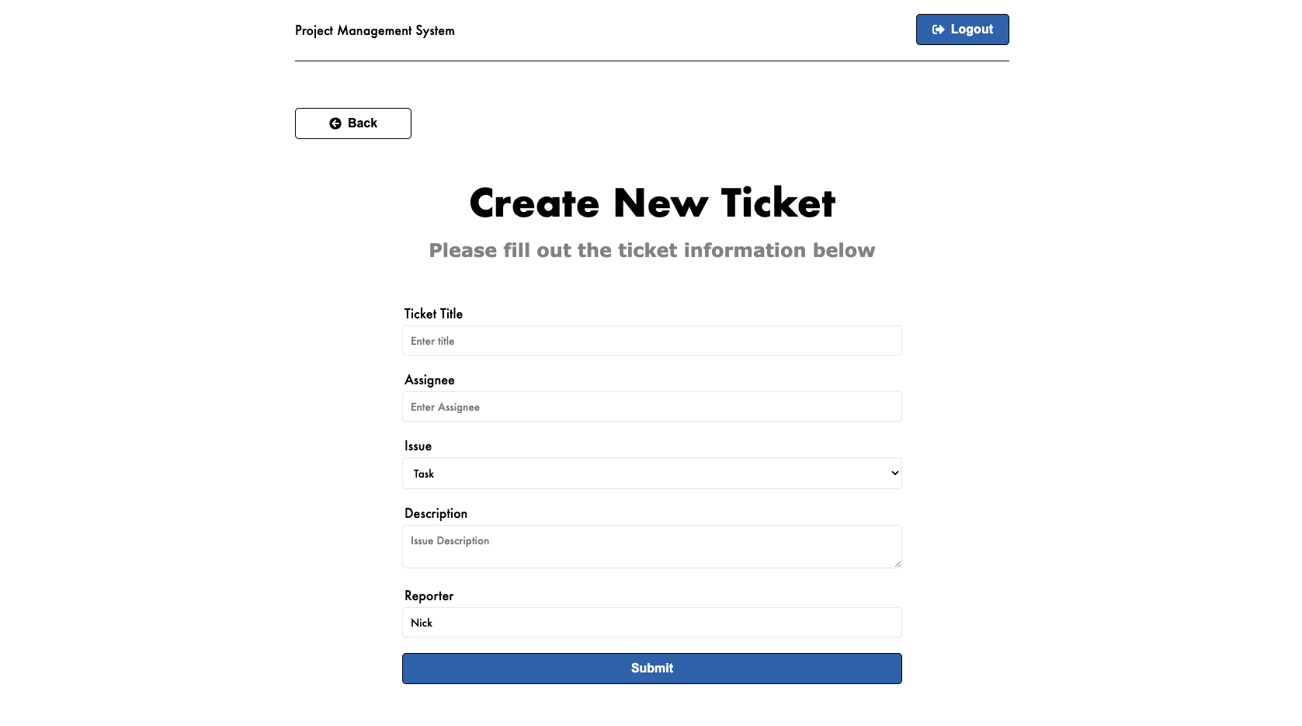This screenshot has width=1302, height=726.
Task: Click the logout arrow icon
Action: [x=939, y=30]
